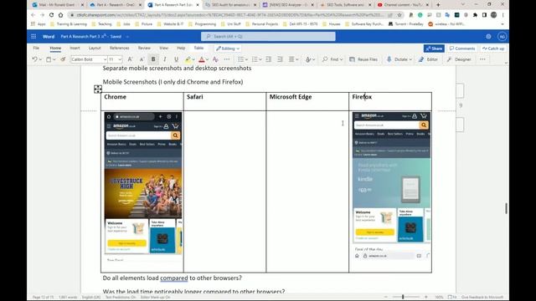Toggle Bold formatting
Viewport: 536px width, 301px height.
[x=153, y=59]
